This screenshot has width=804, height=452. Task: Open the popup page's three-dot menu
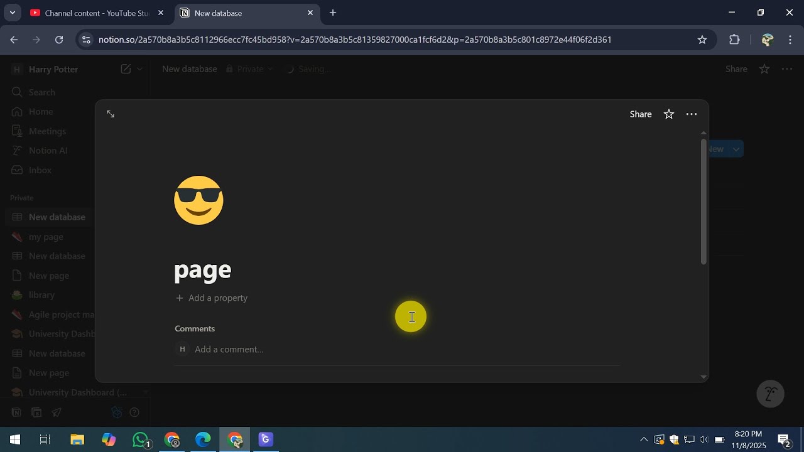(x=692, y=114)
